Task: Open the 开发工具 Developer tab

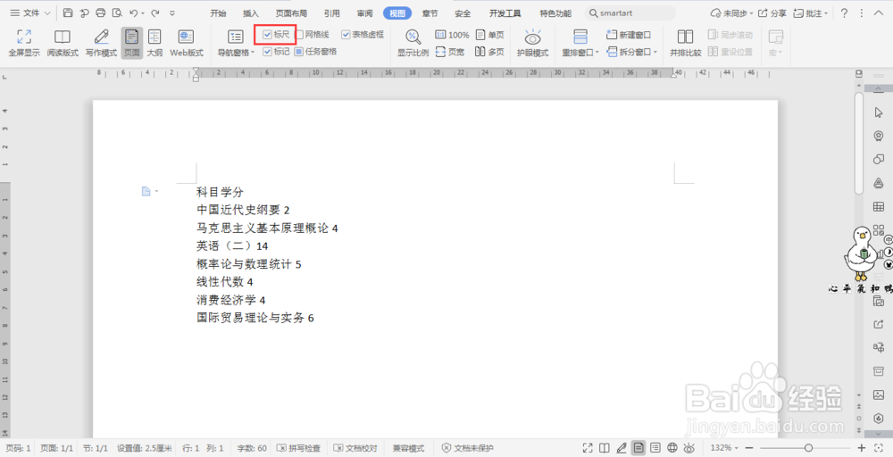Action: 505,13
